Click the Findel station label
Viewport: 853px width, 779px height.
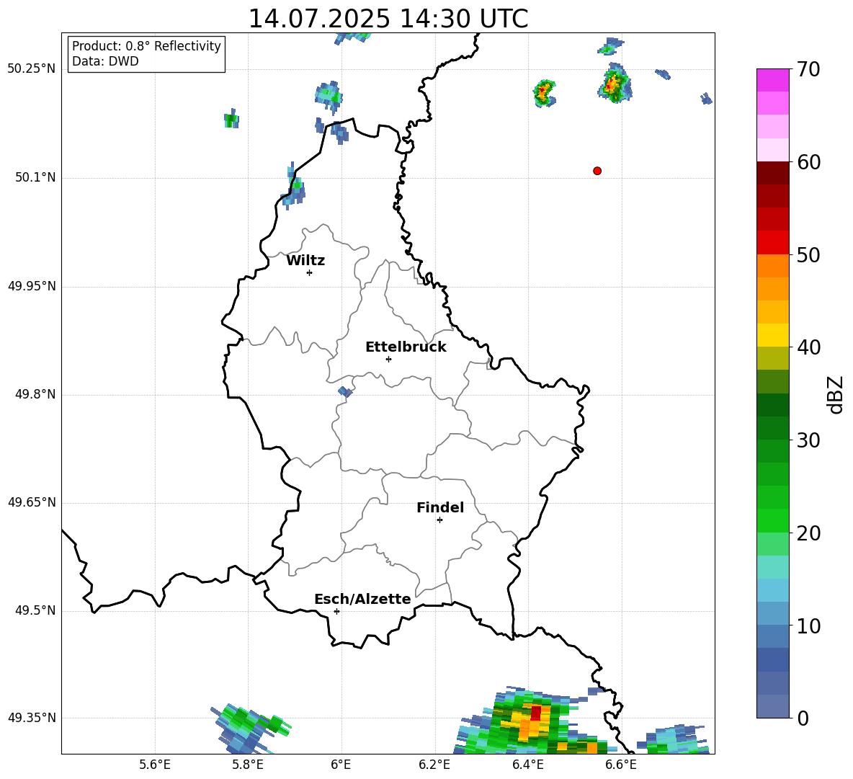pyautogui.click(x=440, y=507)
